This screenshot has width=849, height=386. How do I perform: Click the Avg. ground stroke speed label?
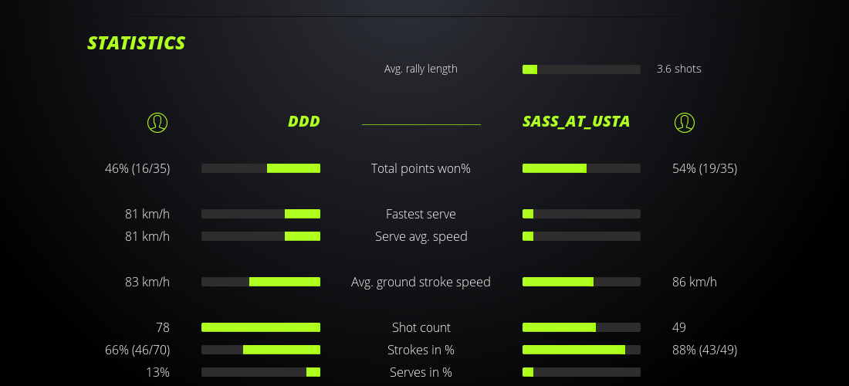tap(421, 282)
